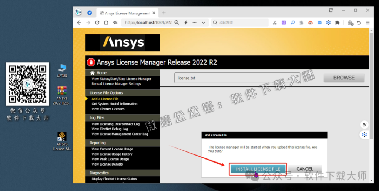The width and height of the screenshot is (379, 191).
Task: Open View Status/Start/Stop License Manager
Action: (121, 79)
